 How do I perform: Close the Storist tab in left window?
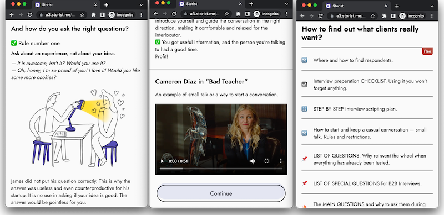[x=95, y=5]
